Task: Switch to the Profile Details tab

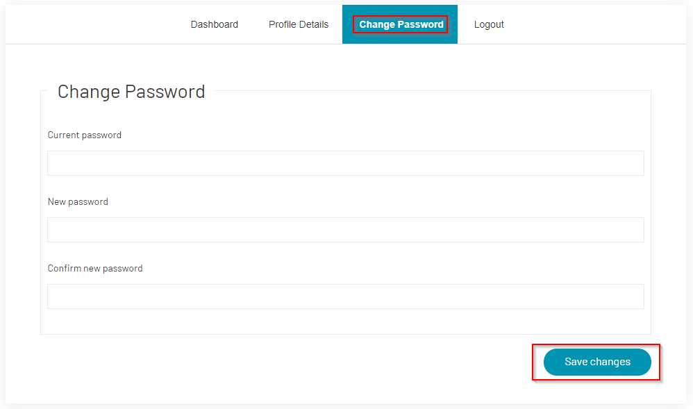Action: [x=299, y=24]
